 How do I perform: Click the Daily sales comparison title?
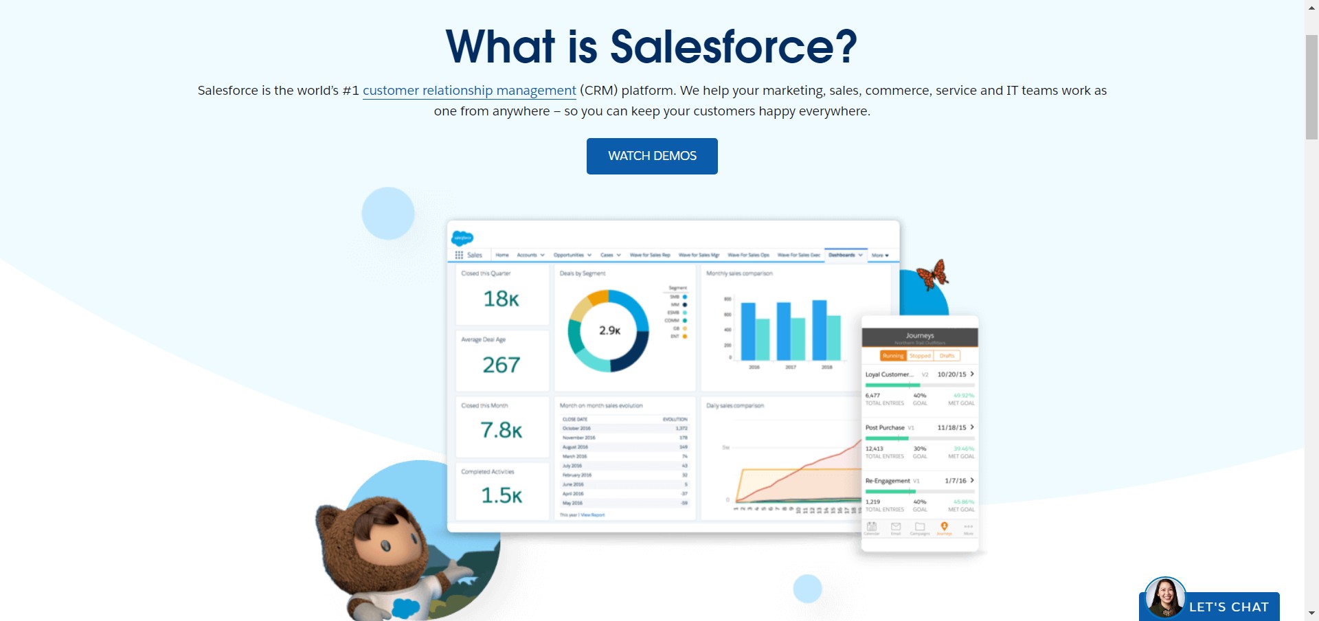pos(735,406)
